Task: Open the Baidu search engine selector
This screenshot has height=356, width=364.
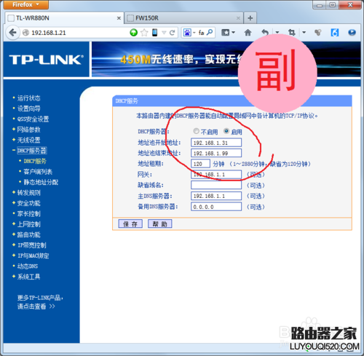Action: coord(189,33)
